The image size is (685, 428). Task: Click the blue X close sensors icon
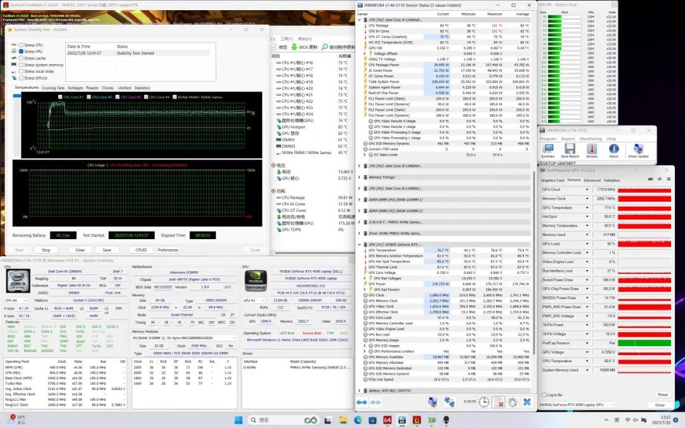tap(526, 402)
